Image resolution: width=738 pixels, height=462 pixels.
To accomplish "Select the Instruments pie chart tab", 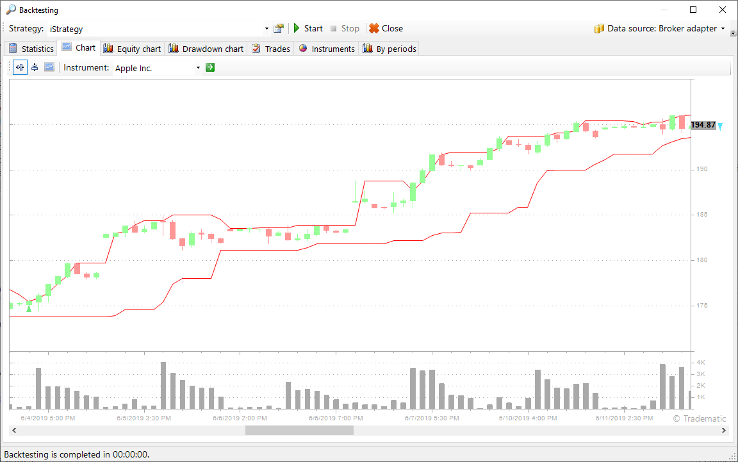I will pos(327,49).
